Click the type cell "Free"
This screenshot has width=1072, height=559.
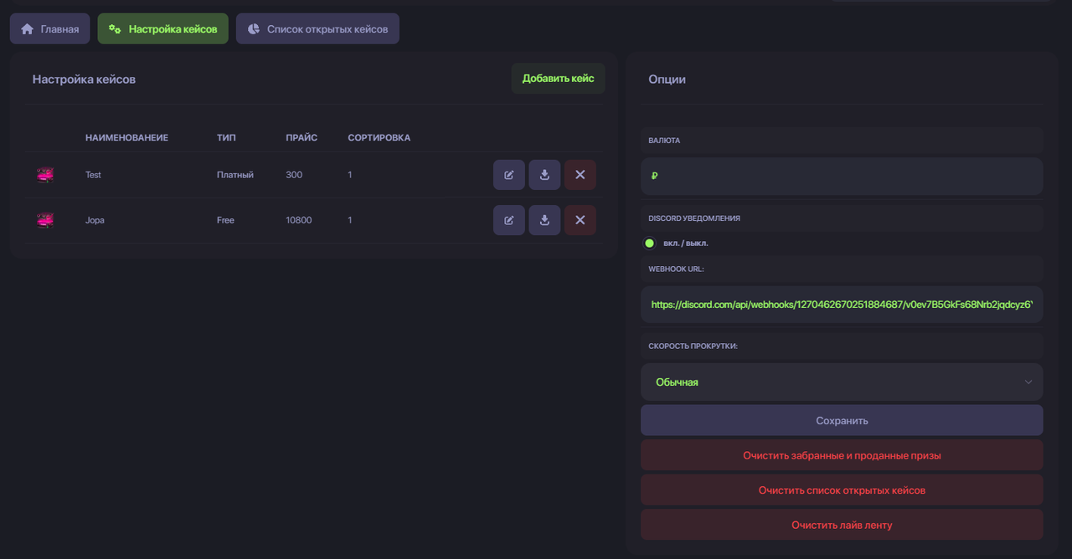tap(225, 220)
